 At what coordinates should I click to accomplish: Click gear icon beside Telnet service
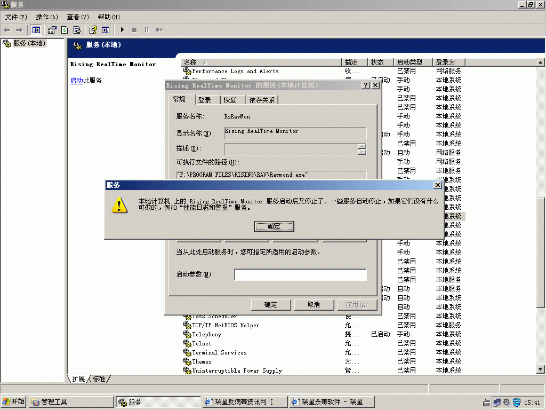point(187,343)
